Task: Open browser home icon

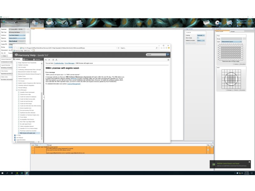Action: [162, 48]
